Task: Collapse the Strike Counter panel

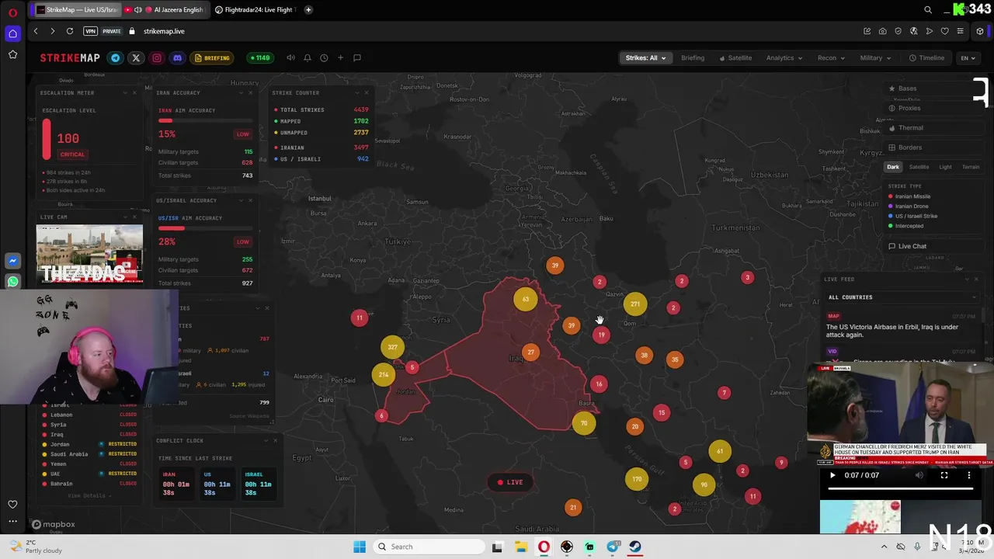Action: pyautogui.click(x=357, y=92)
